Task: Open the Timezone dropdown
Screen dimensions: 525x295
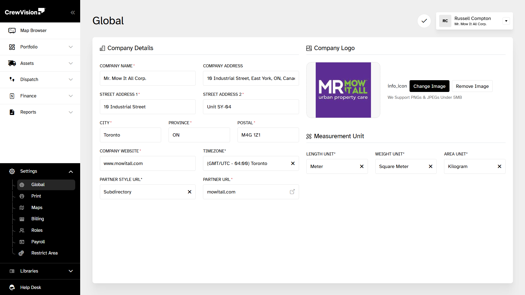Action: point(251,163)
